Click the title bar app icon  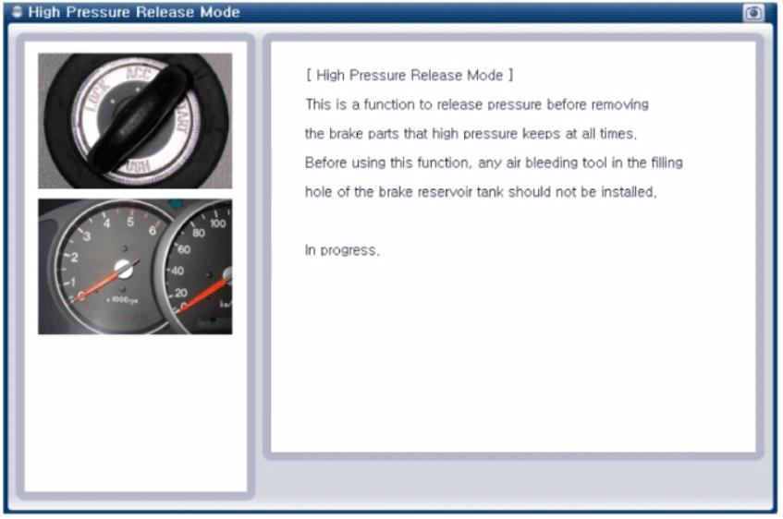(x=17, y=11)
